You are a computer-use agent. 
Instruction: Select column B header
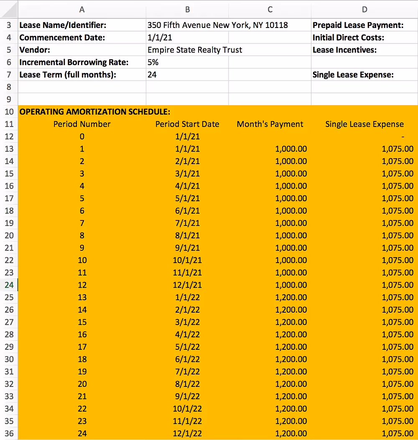(x=187, y=9)
